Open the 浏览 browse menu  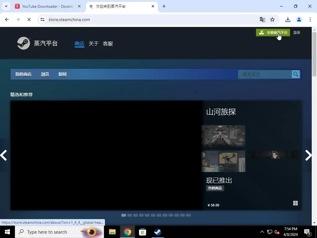45,74
